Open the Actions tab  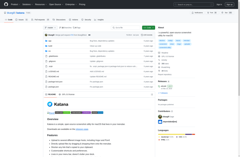[74, 20]
